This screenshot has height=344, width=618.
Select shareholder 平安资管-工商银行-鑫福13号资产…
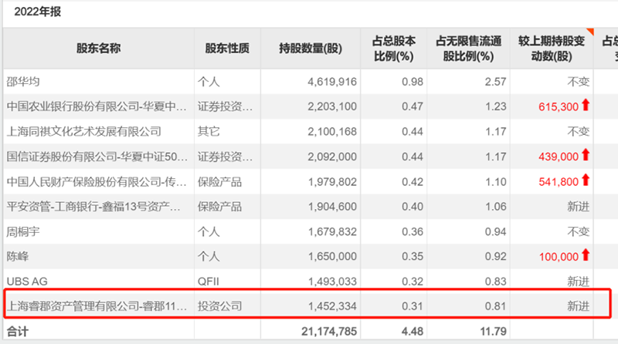point(93,207)
